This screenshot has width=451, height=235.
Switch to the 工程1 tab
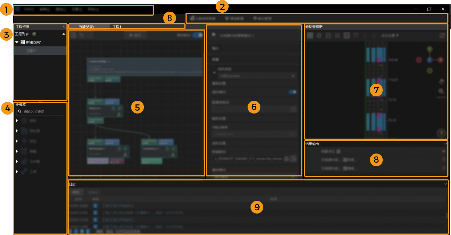pyautogui.click(x=116, y=27)
